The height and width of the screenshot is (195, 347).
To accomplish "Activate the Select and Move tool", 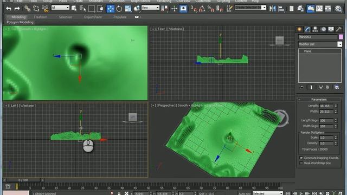I will coord(111,9).
